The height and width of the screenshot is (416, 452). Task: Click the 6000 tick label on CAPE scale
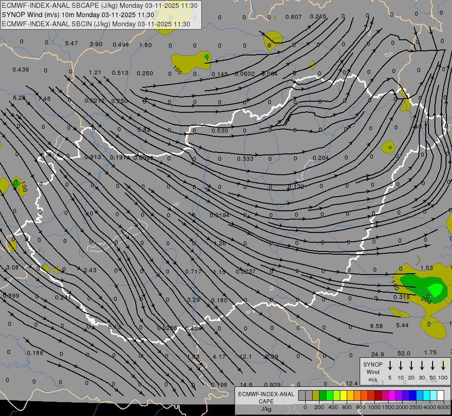(443, 407)
